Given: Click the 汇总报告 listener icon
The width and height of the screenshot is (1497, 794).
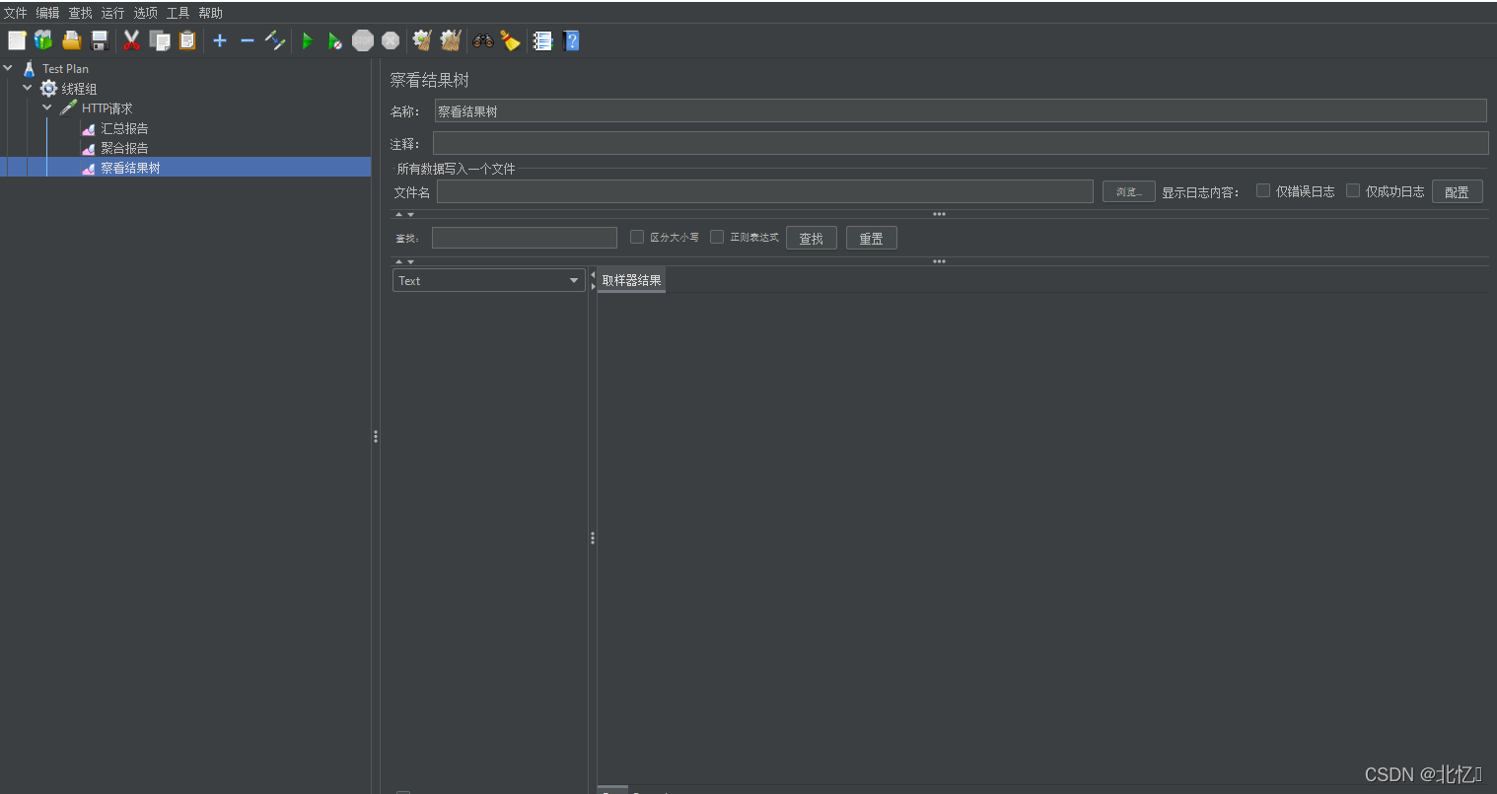Looking at the screenshot, I should click(89, 128).
